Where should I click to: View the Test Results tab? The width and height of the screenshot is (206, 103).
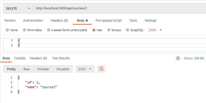[61, 58]
